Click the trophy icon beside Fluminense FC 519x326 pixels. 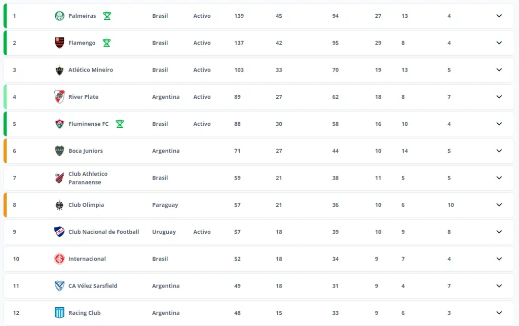click(120, 124)
